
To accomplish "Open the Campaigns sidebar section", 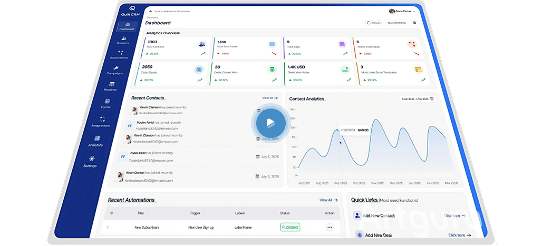I will point(115,70).
